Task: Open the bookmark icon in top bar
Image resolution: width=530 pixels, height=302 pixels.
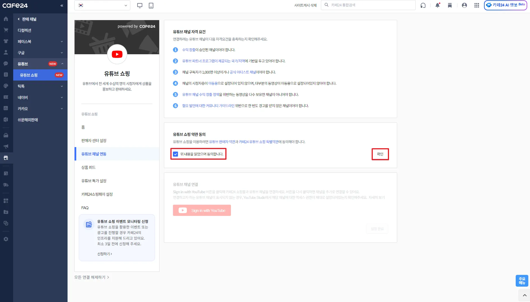Action: (x=450, y=5)
